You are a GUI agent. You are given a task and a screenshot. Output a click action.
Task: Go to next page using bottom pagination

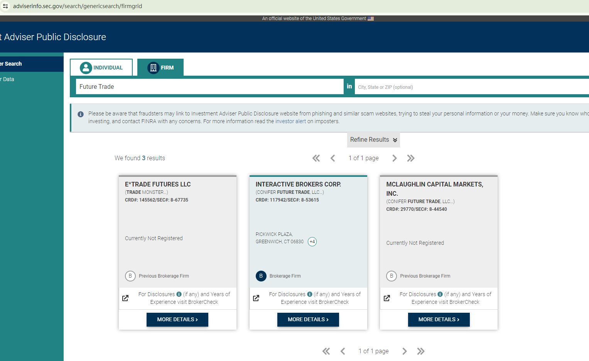click(404, 351)
